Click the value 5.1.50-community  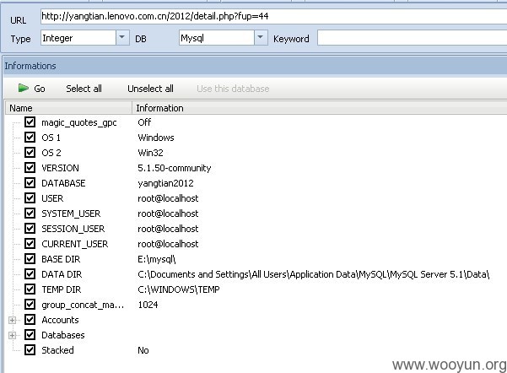pyautogui.click(x=175, y=168)
